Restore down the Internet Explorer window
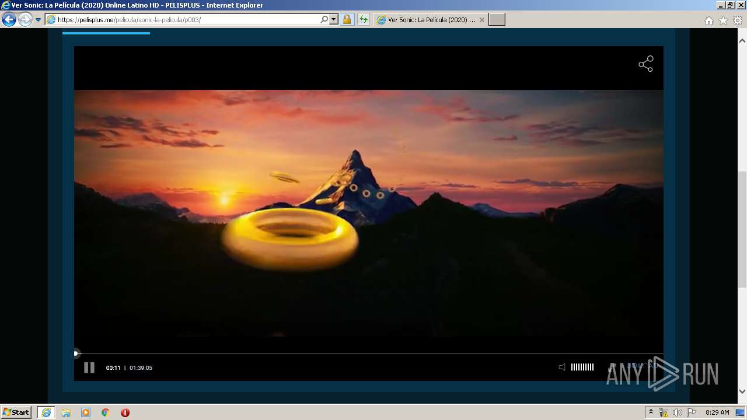The image size is (747, 420). pos(730,5)
